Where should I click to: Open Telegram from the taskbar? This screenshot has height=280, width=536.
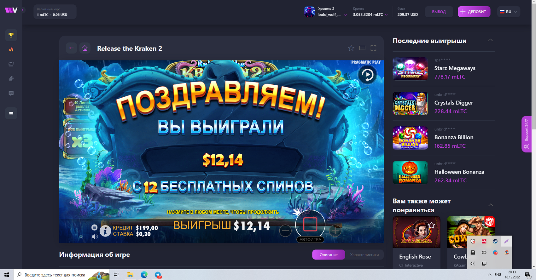(158, 275)
